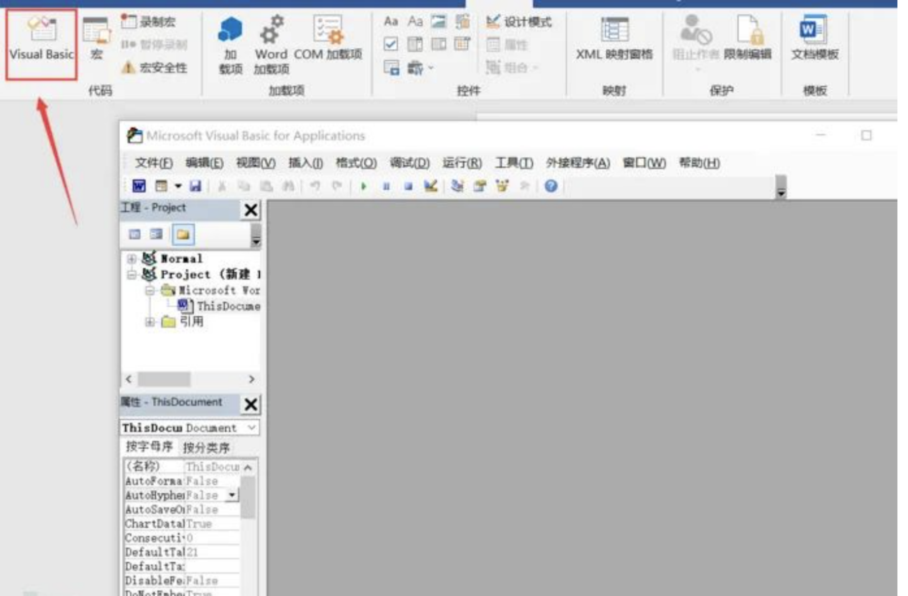Screen dimensions: 908x596
Task: Open Document Template (文档模板)
Action: point(815,38)
